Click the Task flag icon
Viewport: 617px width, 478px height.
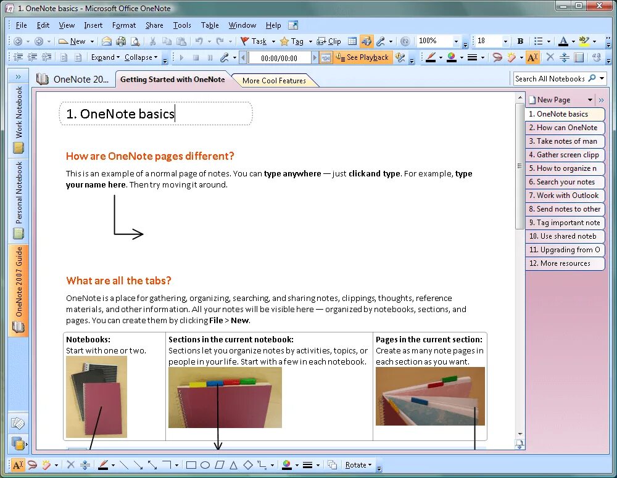point(244,41)
